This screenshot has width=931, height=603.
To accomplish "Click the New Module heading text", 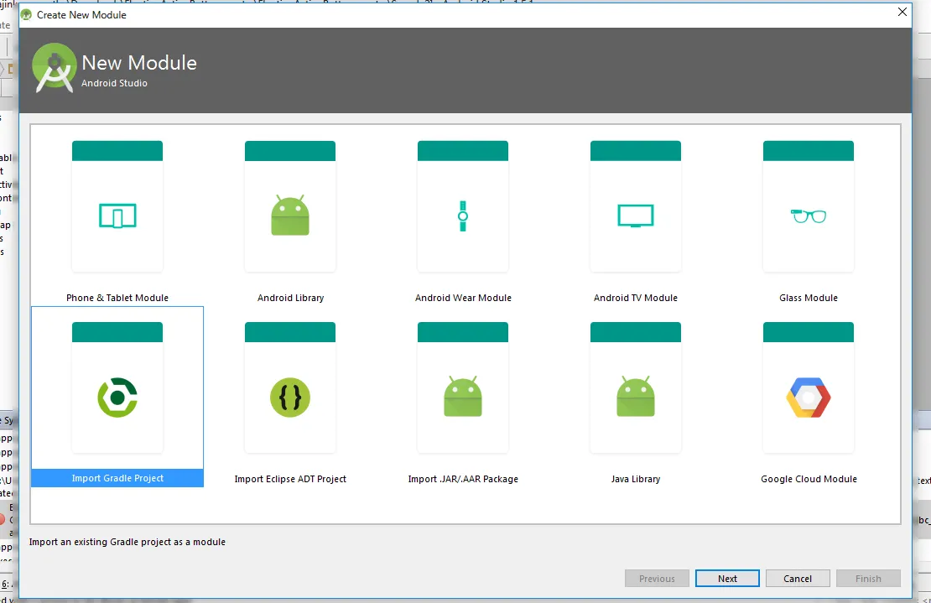I will point(139,63).
